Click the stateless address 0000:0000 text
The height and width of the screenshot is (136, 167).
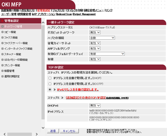tap(114, 117)
